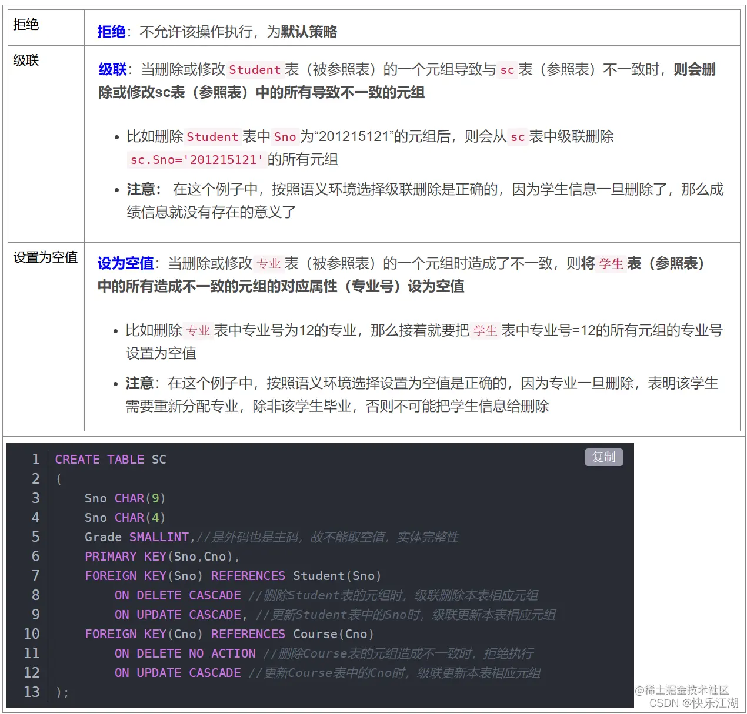
Task: Click the red 学生 code tag
Action: pyautogui.click(x=610, y=264)
